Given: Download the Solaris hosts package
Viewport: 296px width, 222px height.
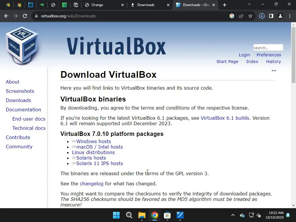Looking at the screenshot, I should tap(91, 158).
